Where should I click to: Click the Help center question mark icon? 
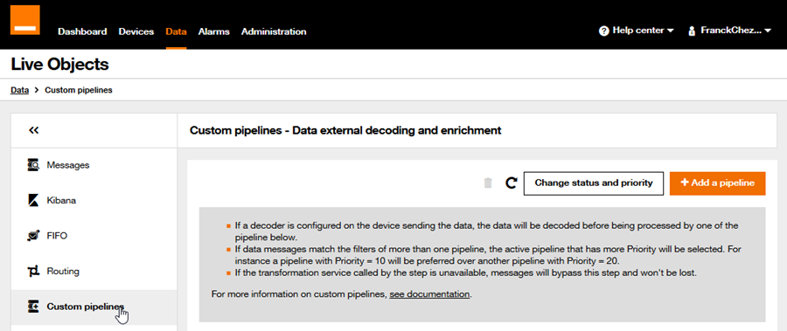[x=603, y=31]
